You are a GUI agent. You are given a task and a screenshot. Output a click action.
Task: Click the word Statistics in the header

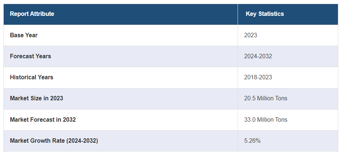point(271,14)
